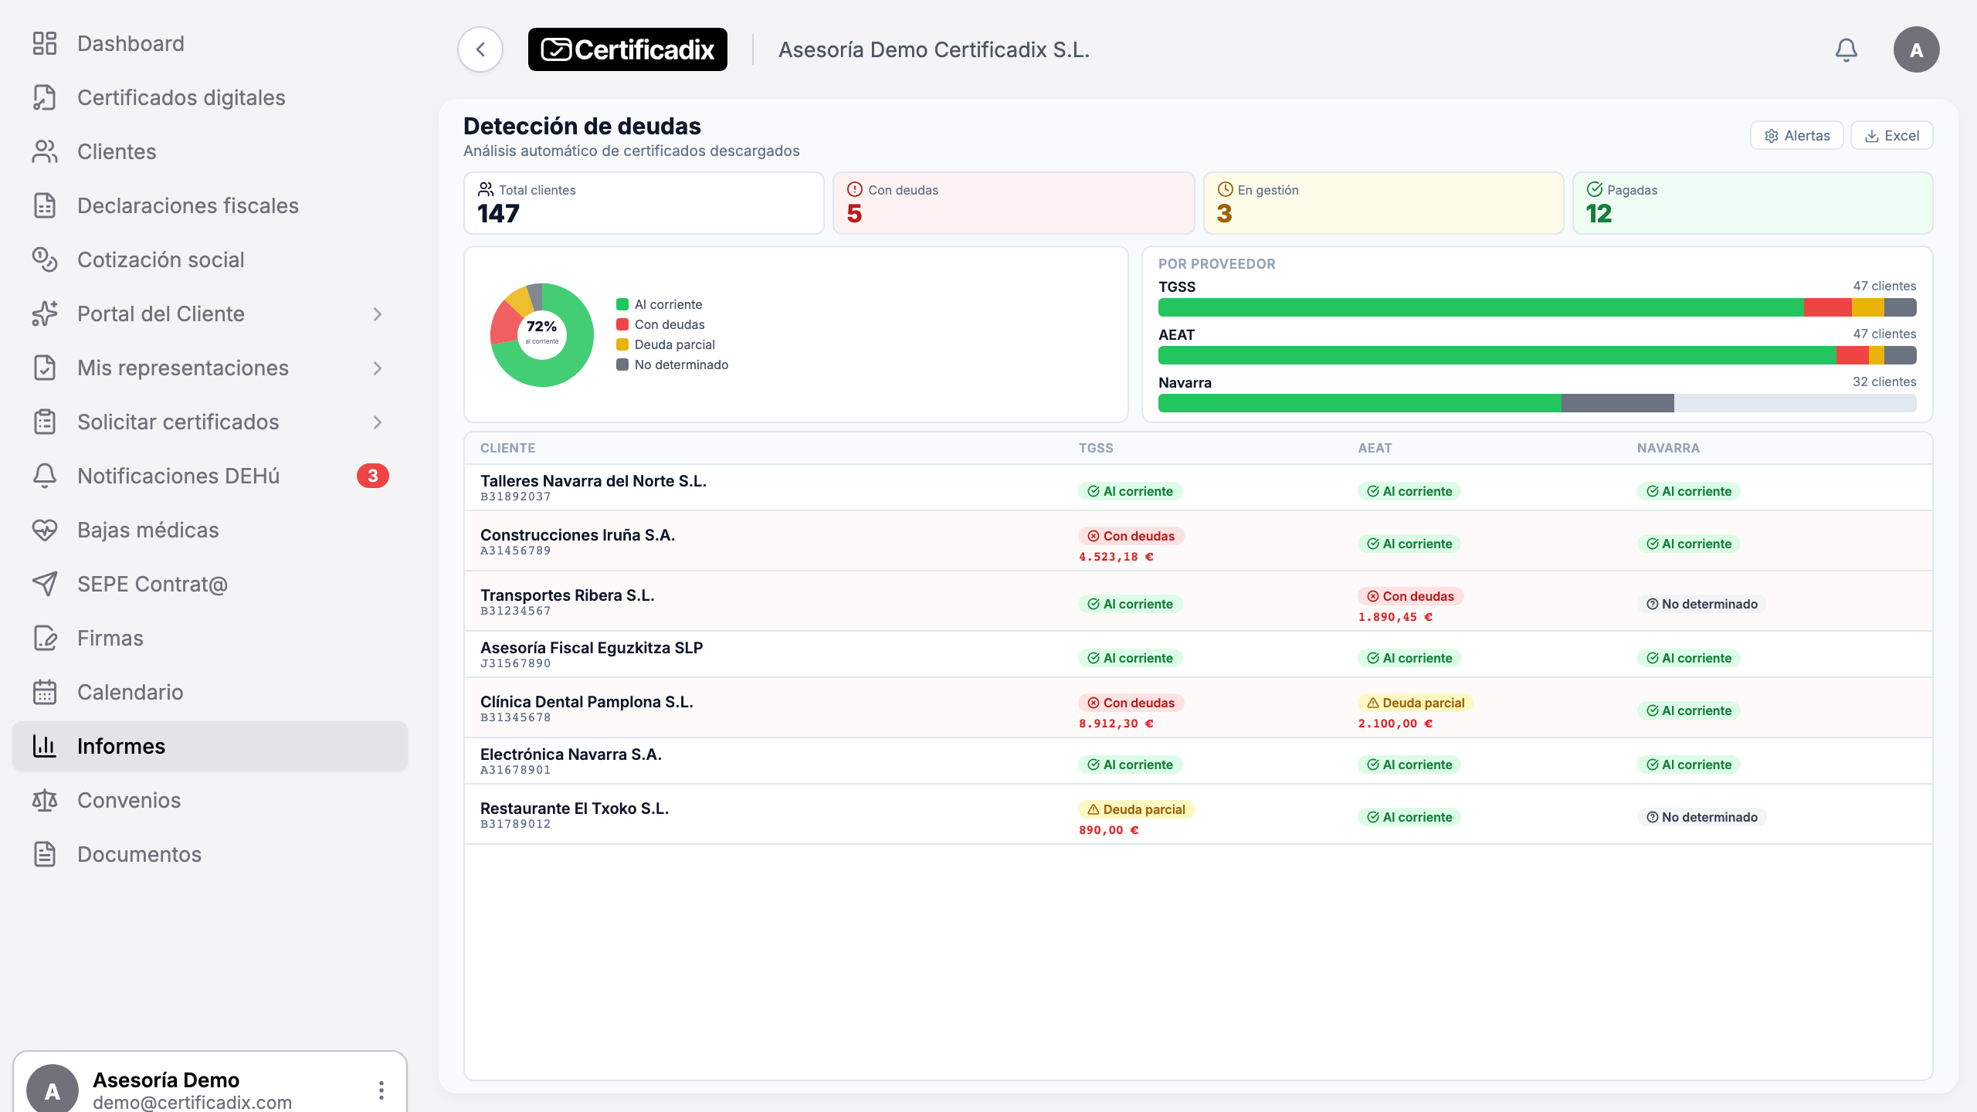Click the Convenios scales icon

tap(45, 800)
